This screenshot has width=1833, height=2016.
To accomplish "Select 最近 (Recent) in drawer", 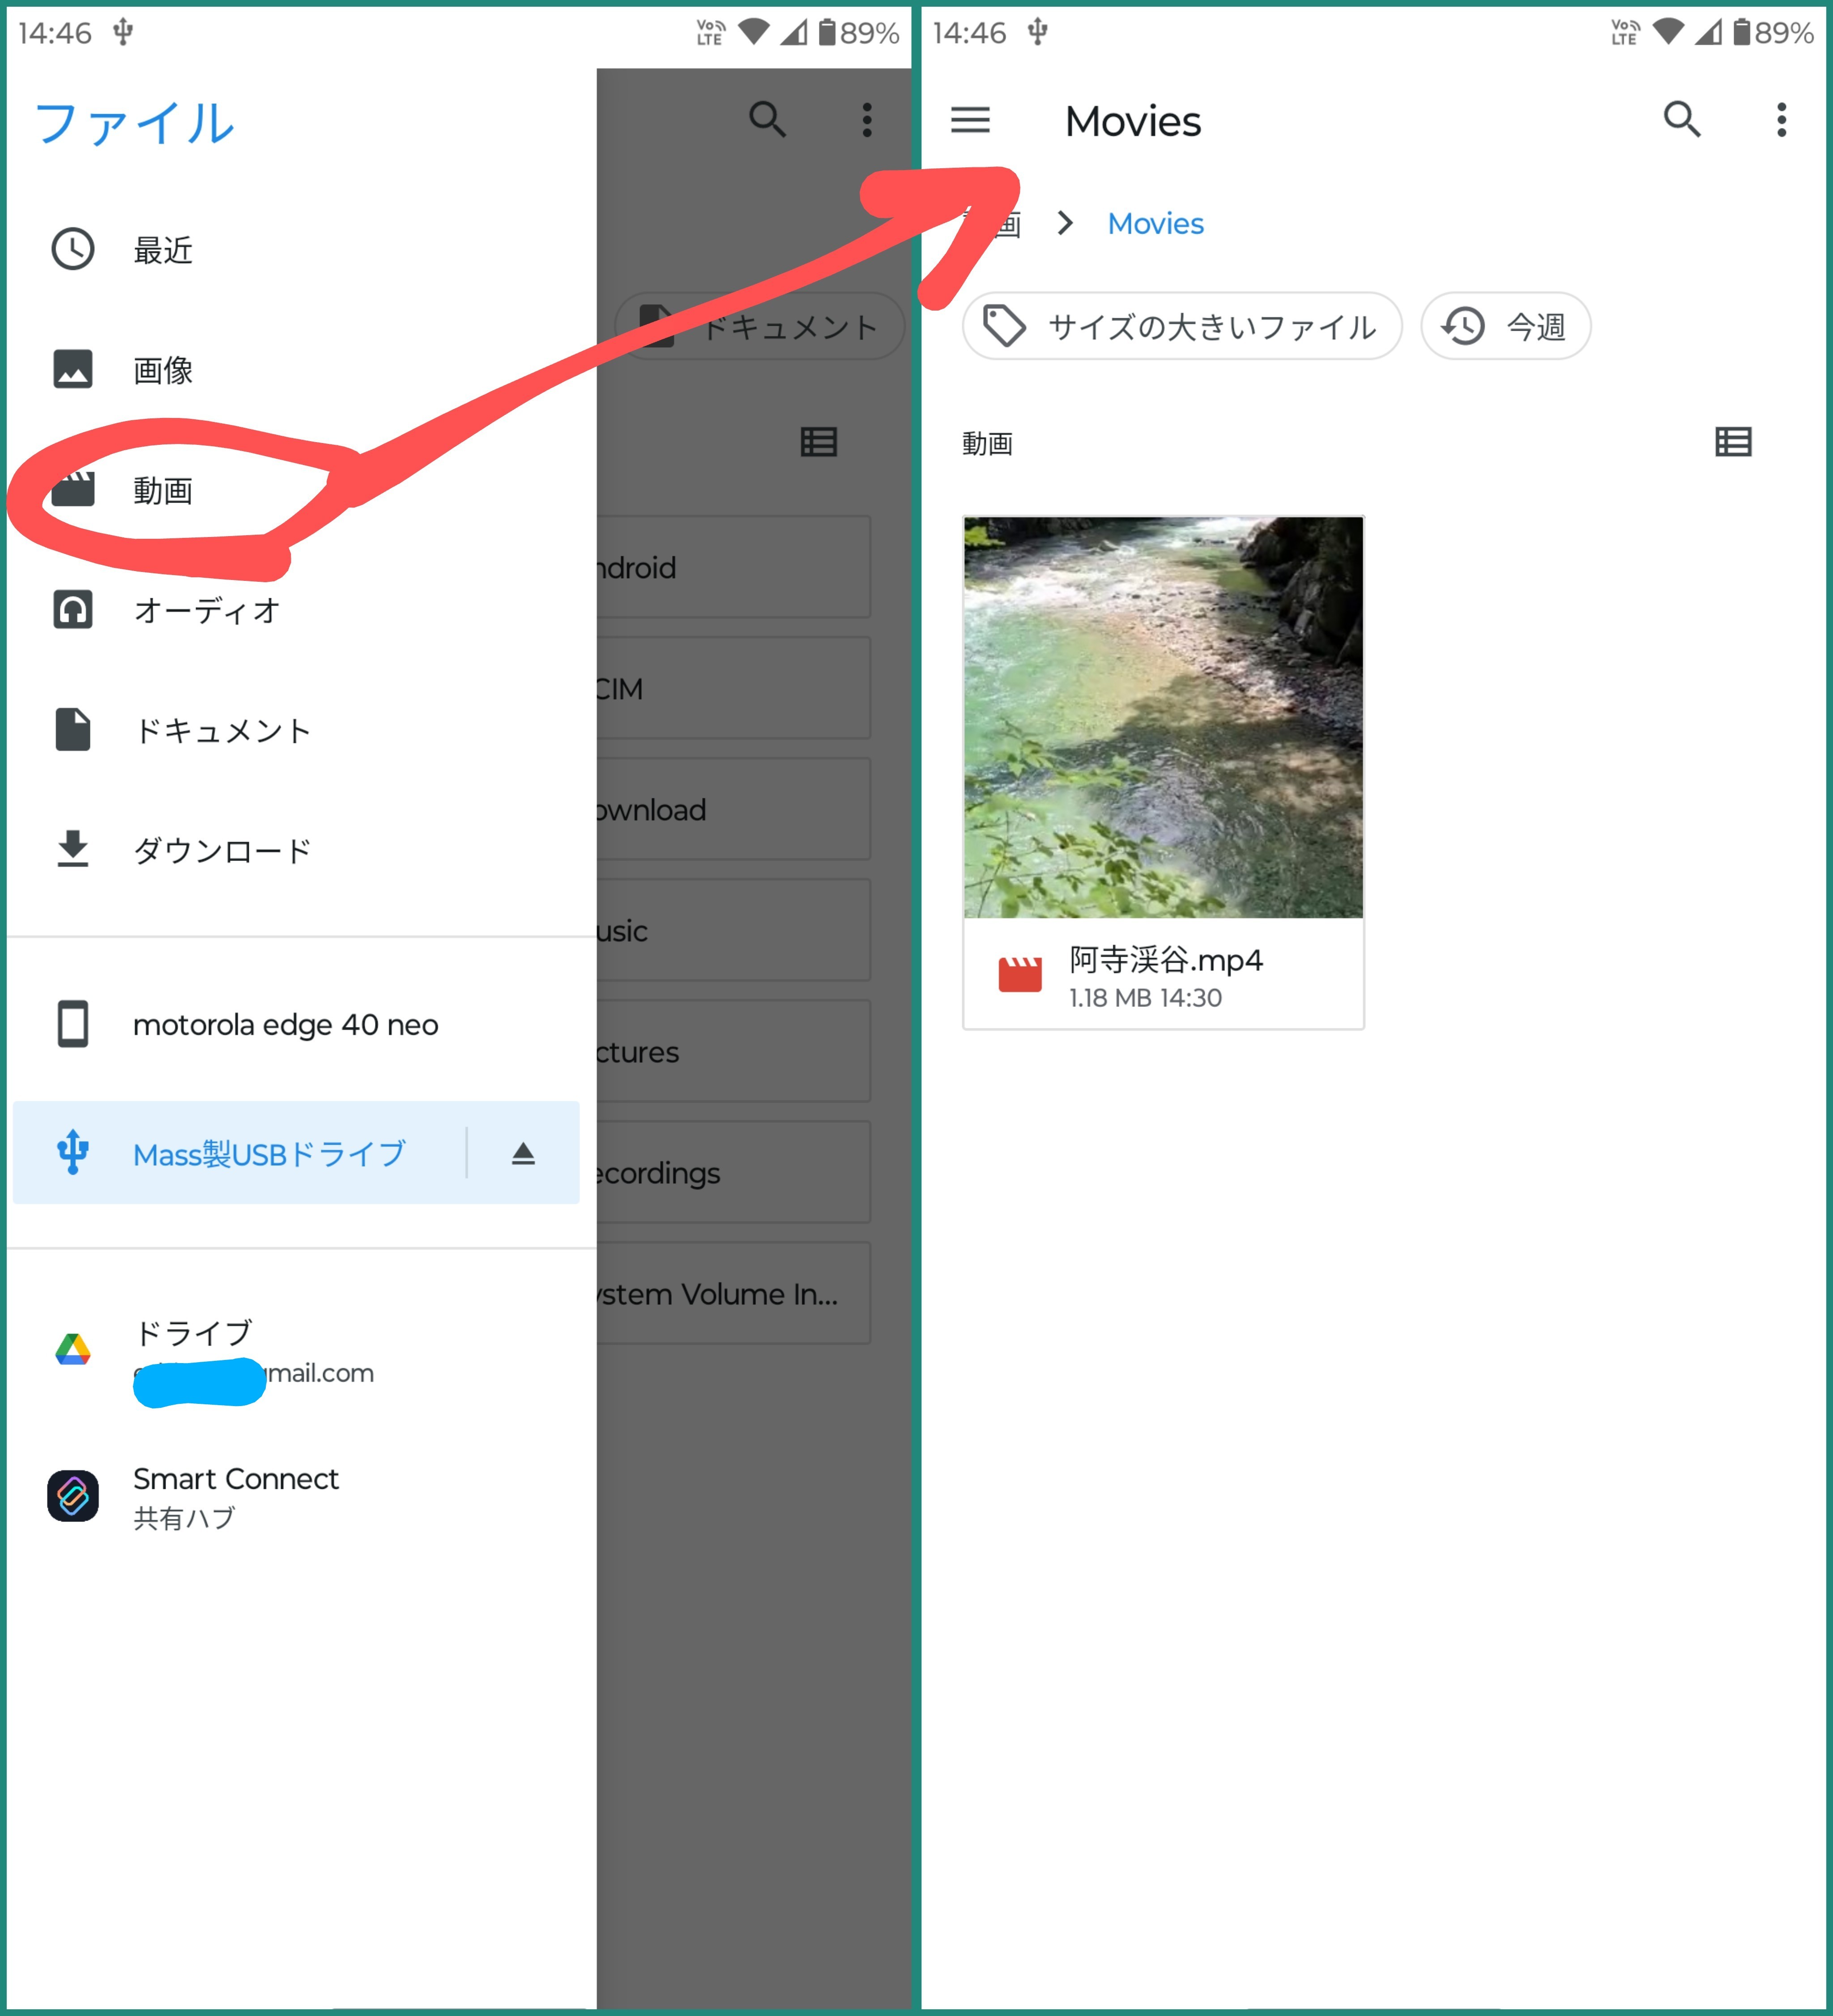I will 163,250.
